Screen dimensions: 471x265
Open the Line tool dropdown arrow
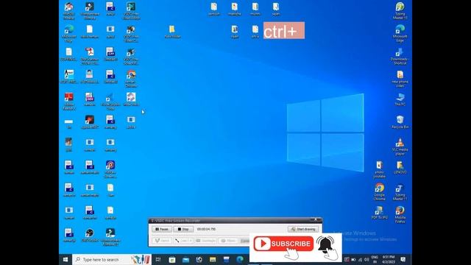tap(191, 241)
